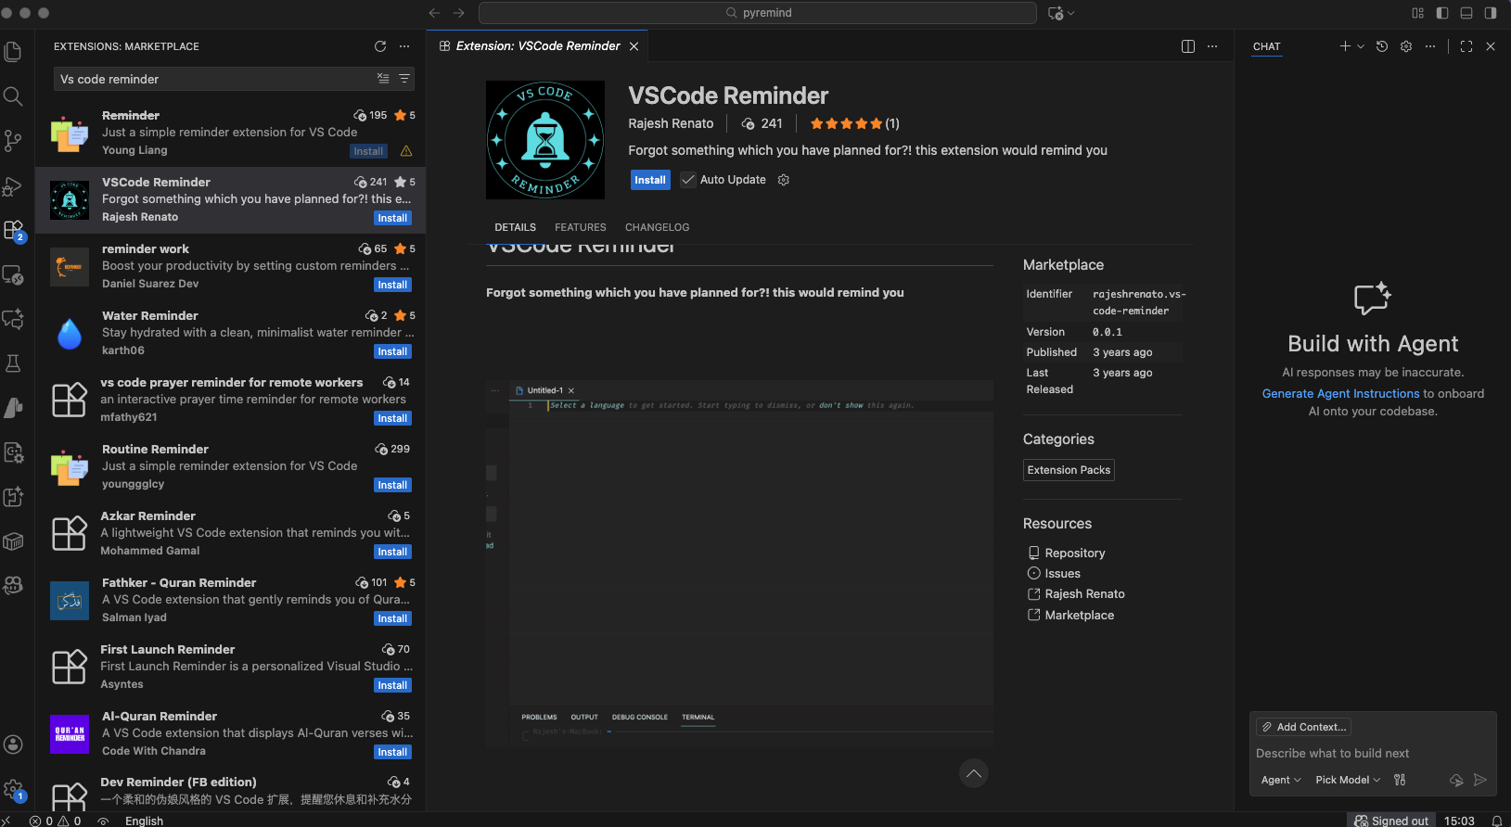The width and height of the screenshot is (1511, 827).
Task: Install VSCode Reminder from details page
Action: click(650, 180)
